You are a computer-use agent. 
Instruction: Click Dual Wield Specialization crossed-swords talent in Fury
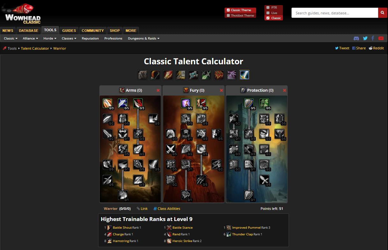[x=171, y=149]
